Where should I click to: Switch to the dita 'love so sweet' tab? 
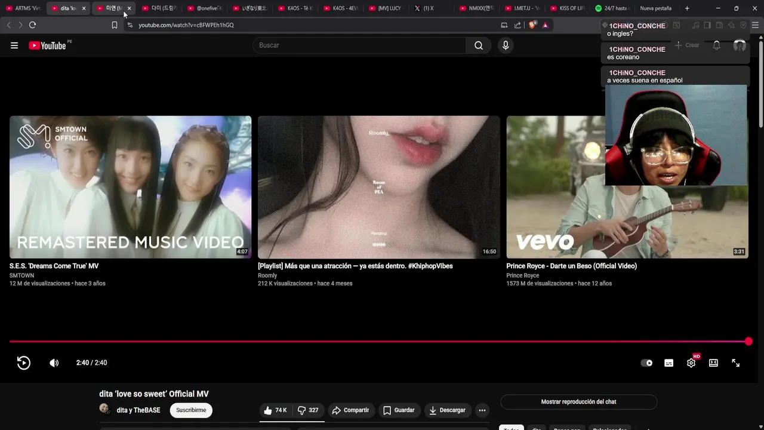[x=64, y=8]
